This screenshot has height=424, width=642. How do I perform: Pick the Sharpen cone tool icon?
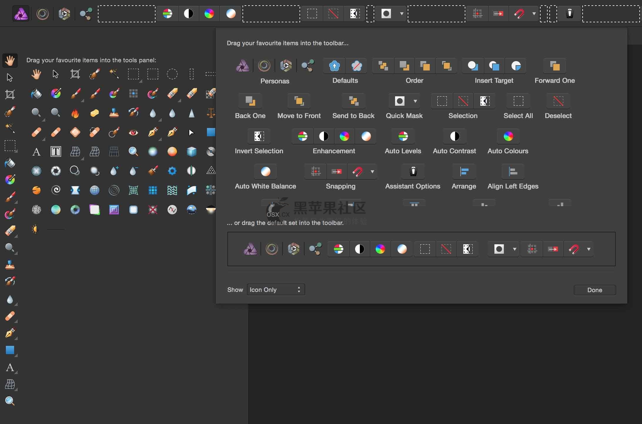coord(191,113)
